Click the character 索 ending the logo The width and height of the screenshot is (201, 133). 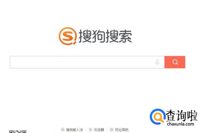tap(126, 36)
